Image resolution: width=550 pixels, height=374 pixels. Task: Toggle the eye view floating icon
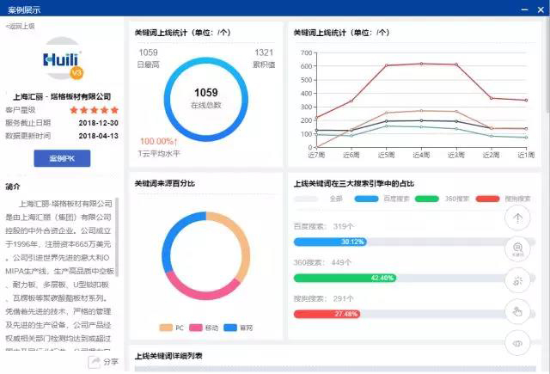518,343
